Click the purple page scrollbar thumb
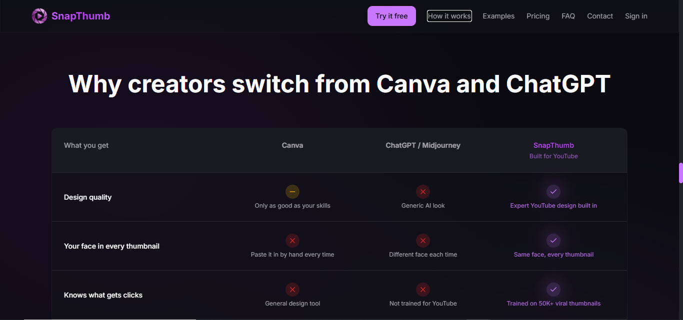The width and height of the screenshot is (683, 320). click(680, 173)
